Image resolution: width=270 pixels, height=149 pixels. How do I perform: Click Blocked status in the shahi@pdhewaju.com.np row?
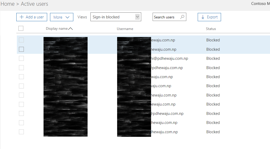(x=213, y=58)
